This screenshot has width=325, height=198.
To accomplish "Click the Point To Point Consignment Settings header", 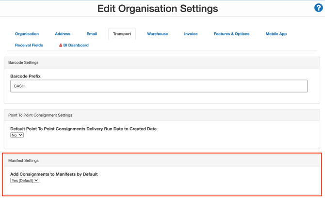I will click(x=40, y=115).
